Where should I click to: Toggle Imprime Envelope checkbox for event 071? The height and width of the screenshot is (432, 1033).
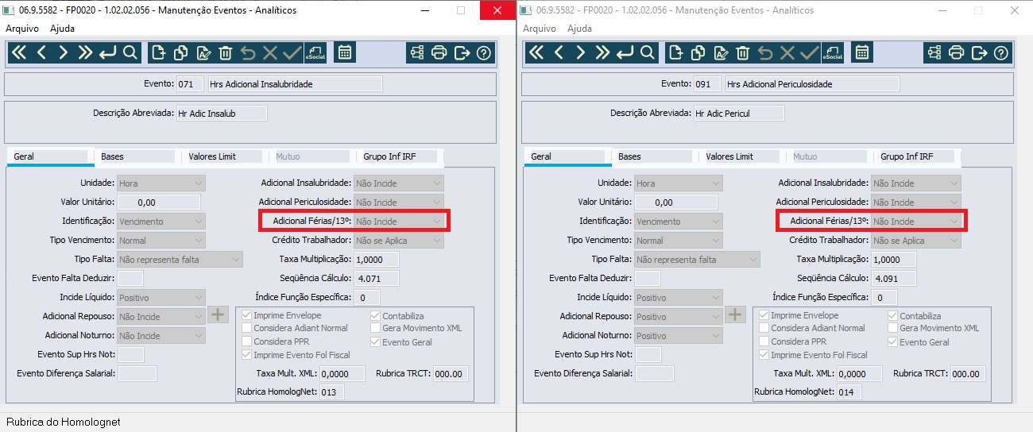pos(247,315)
